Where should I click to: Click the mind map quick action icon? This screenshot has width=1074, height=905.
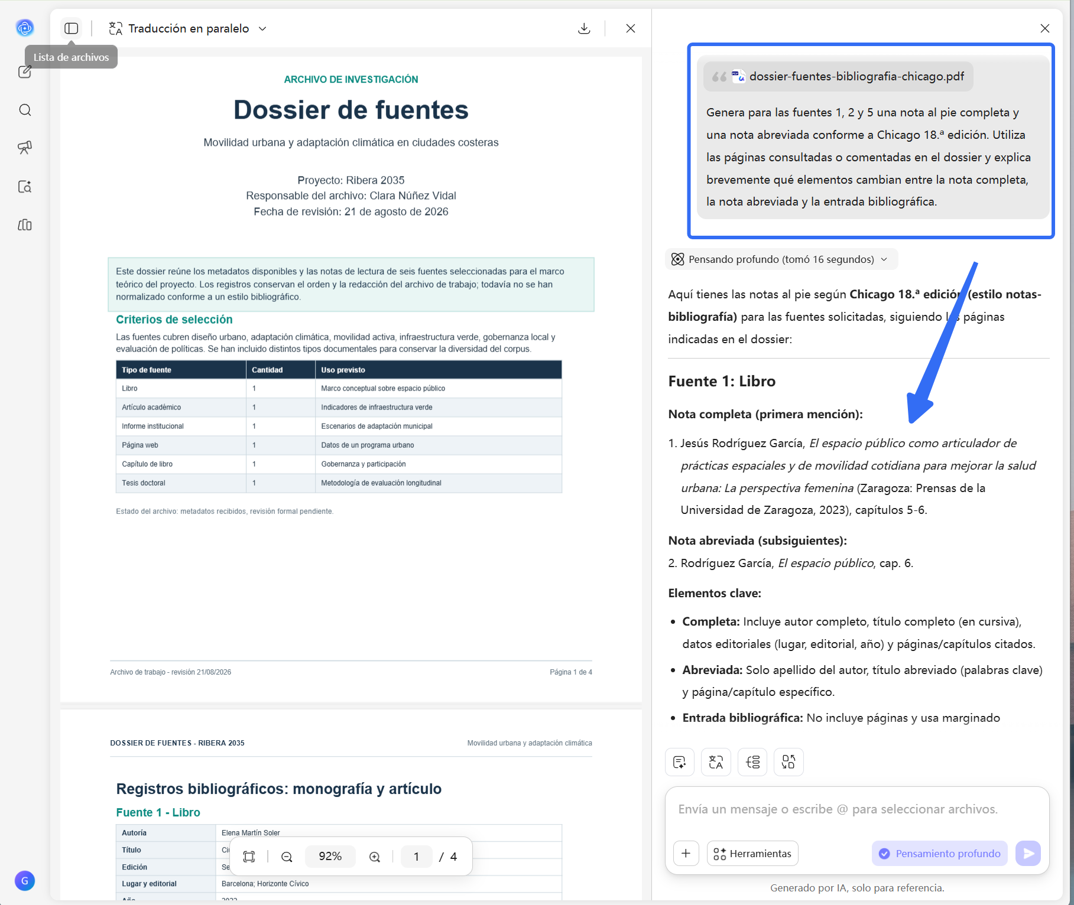pos(752,762)
